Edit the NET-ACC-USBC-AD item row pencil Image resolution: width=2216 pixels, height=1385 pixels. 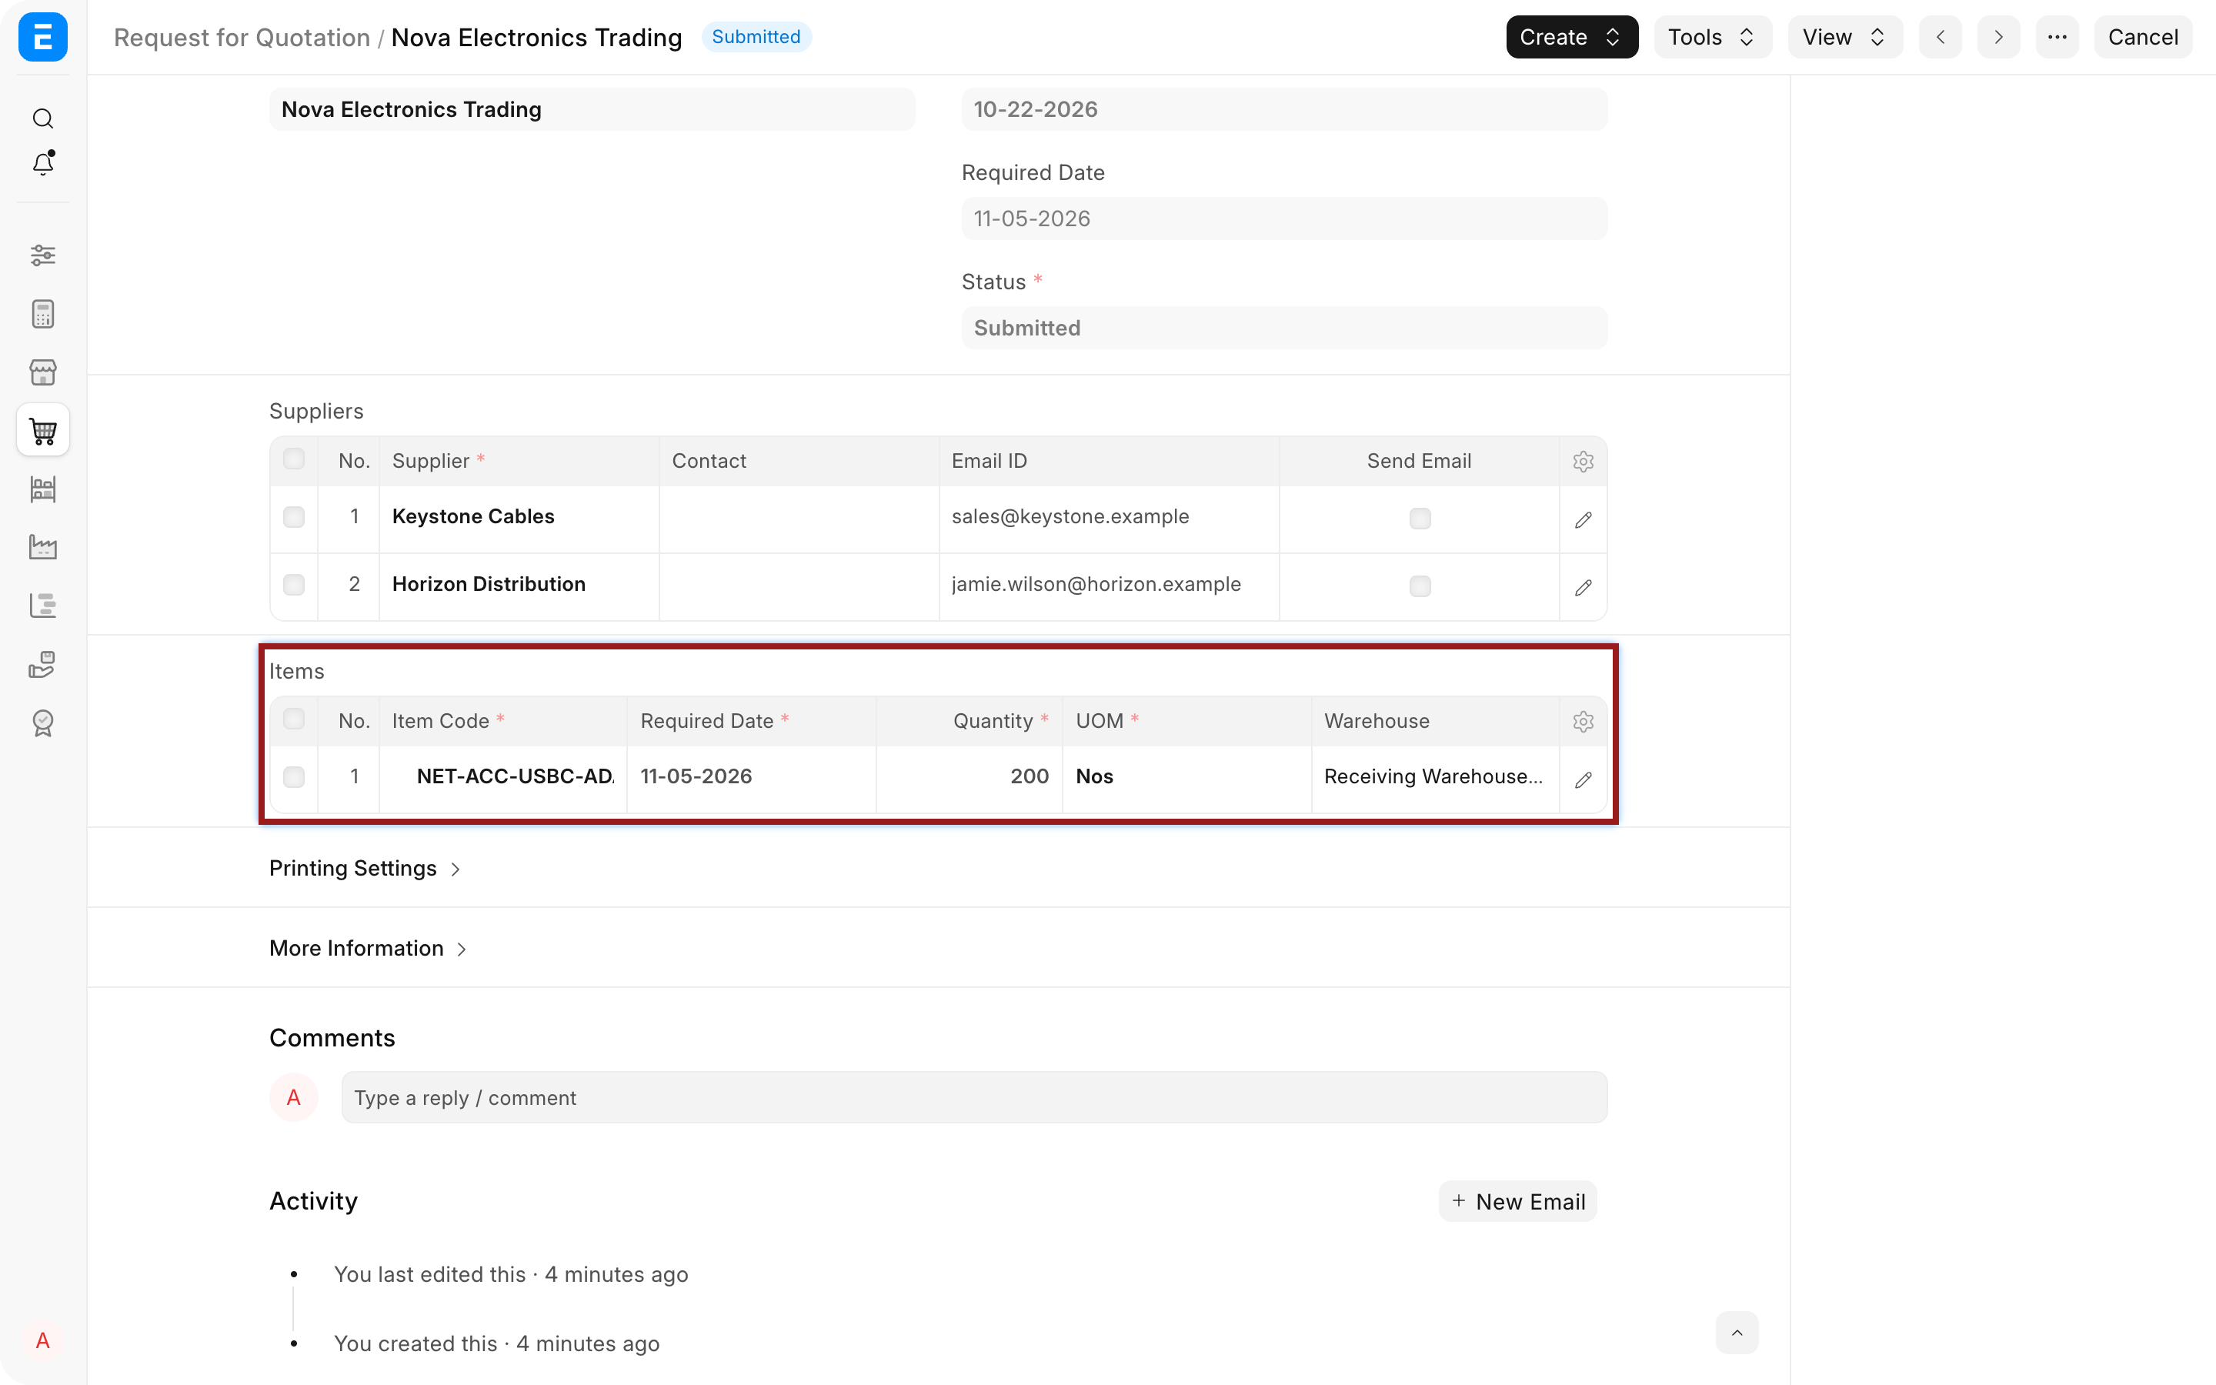[x=1582, y=779]
